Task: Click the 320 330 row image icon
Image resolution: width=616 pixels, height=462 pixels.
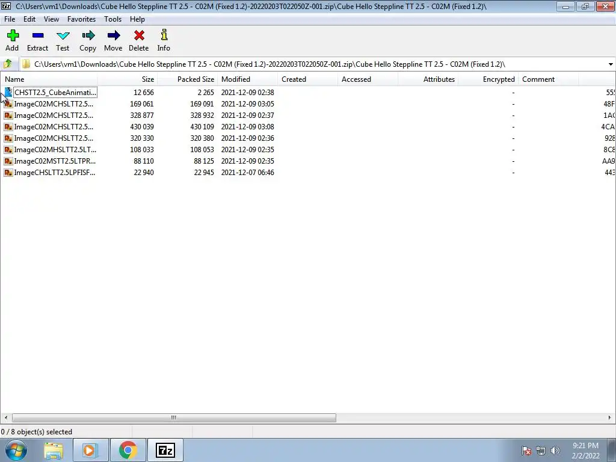Action: [8, 138]
